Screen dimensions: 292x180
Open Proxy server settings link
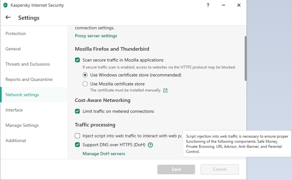(x=96, y=36)
